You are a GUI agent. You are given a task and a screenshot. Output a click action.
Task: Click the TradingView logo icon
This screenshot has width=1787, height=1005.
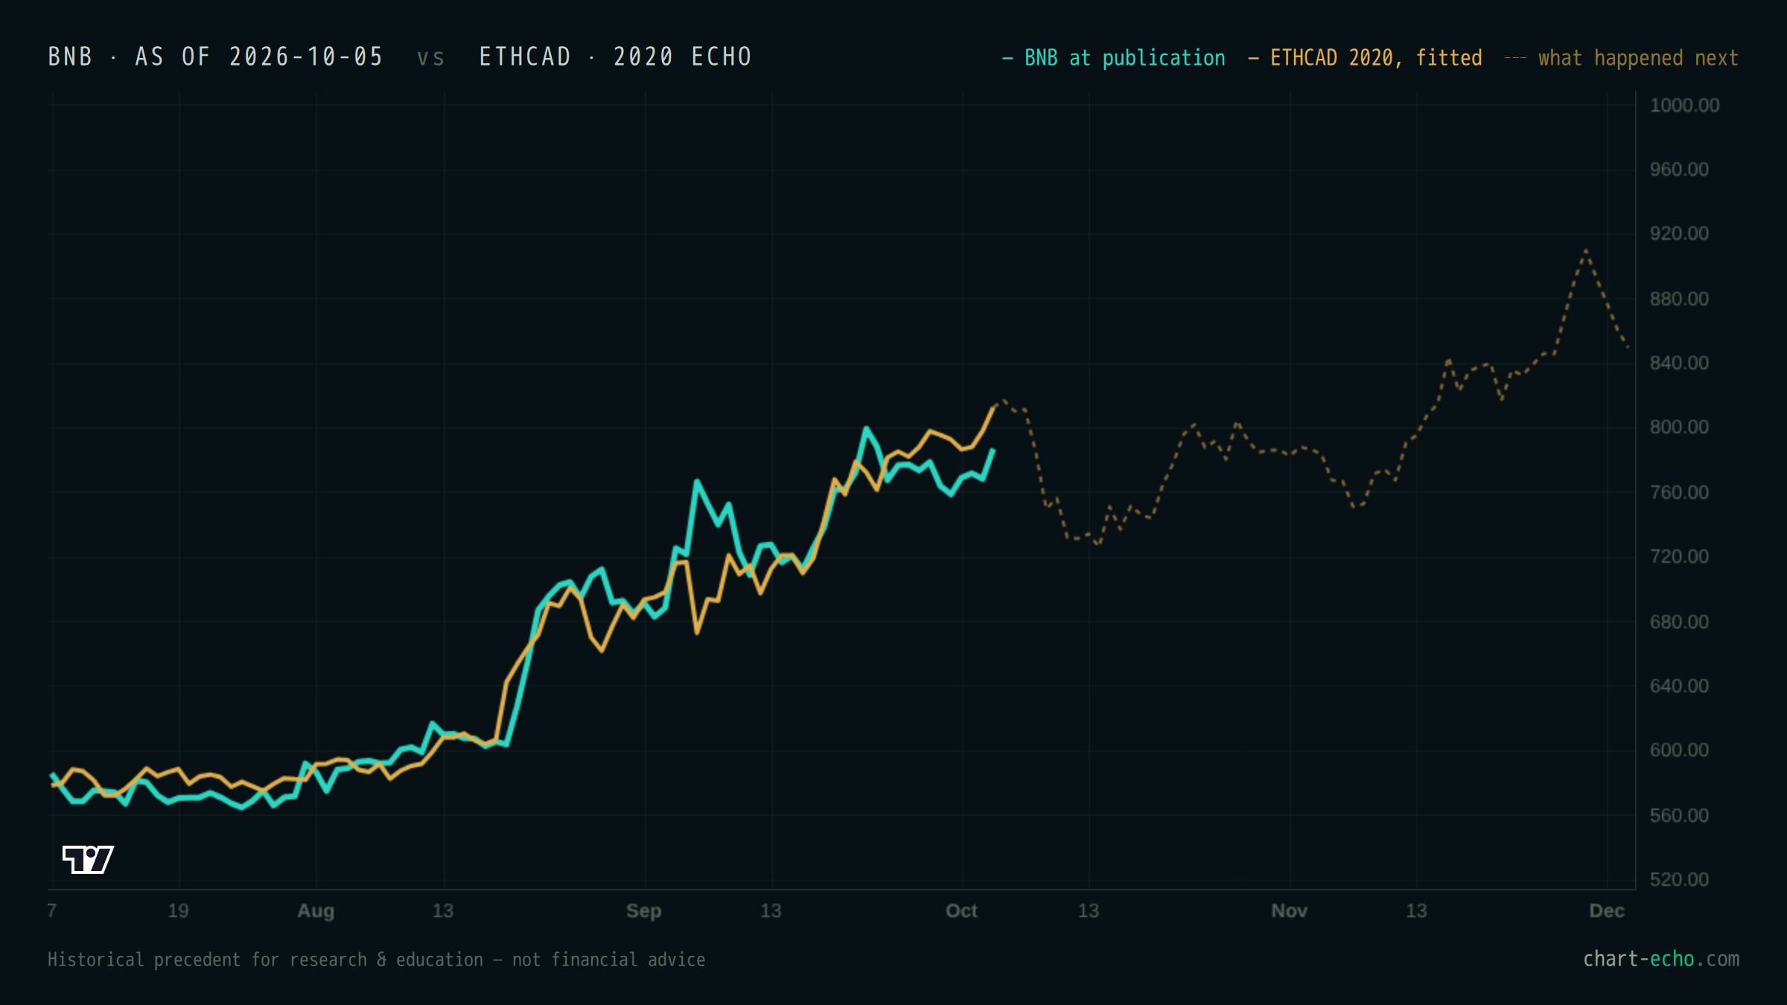tap(88, 859)
